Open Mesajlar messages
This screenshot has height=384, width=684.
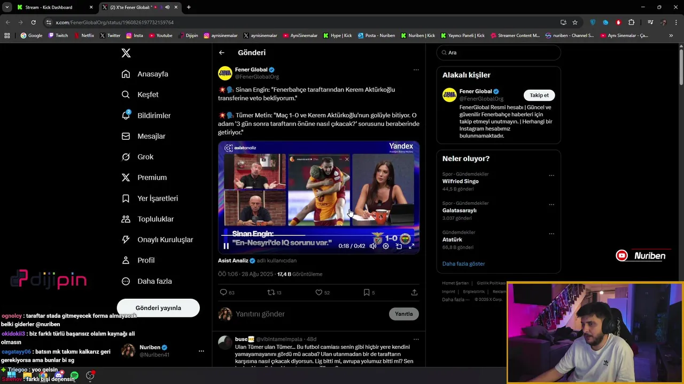pos(143,136)
